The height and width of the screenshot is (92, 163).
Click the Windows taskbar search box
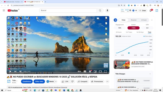click(x=16, y=90)
